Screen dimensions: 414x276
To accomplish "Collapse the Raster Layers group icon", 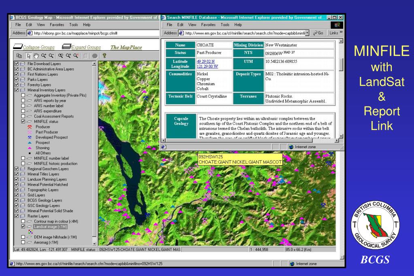I will pos(22,216).
